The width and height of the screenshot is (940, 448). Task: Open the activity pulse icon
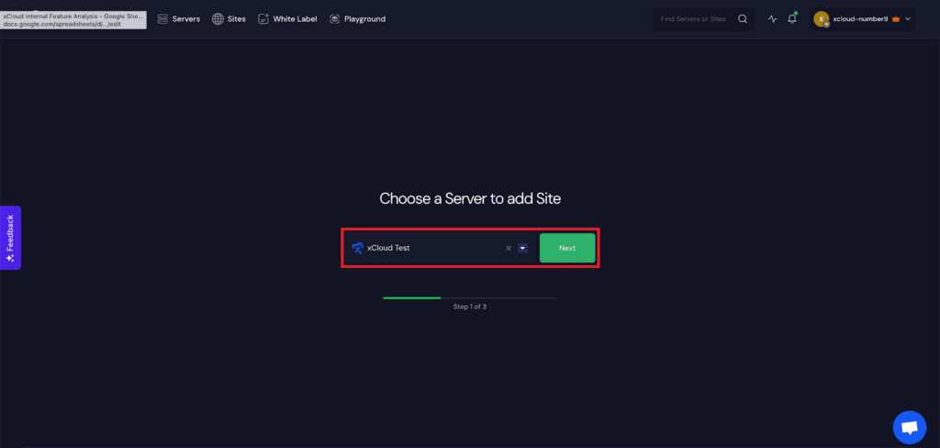click(x=772, y=18)
